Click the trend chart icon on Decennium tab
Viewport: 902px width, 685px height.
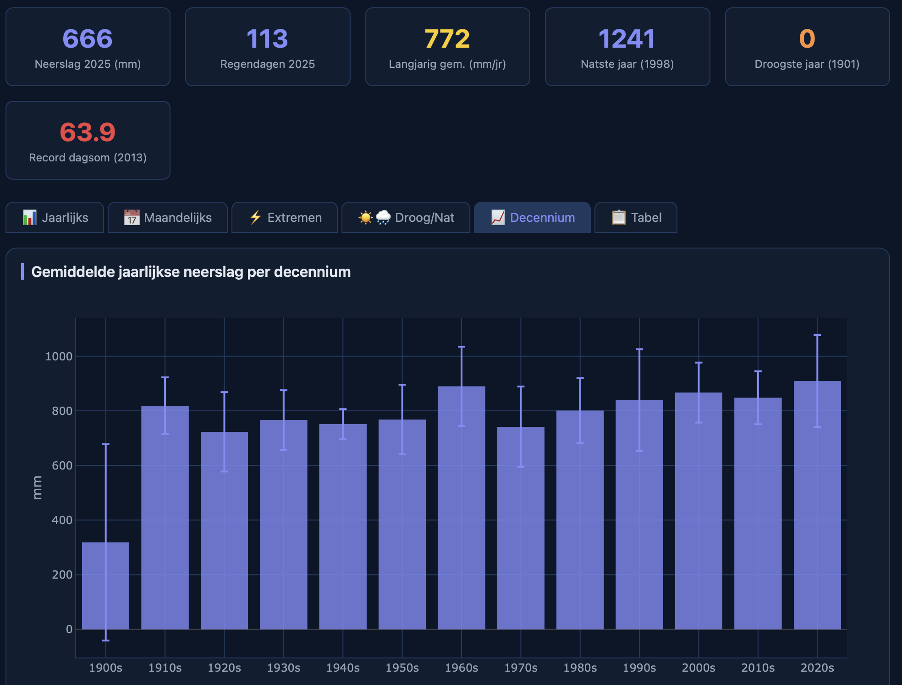pos(498,217)
